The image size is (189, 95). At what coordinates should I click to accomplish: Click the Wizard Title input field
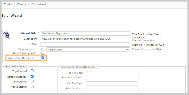point(85,33)
